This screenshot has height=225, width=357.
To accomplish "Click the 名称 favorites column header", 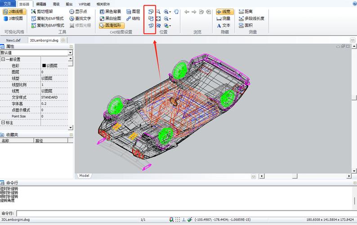I will click(17, 141).
